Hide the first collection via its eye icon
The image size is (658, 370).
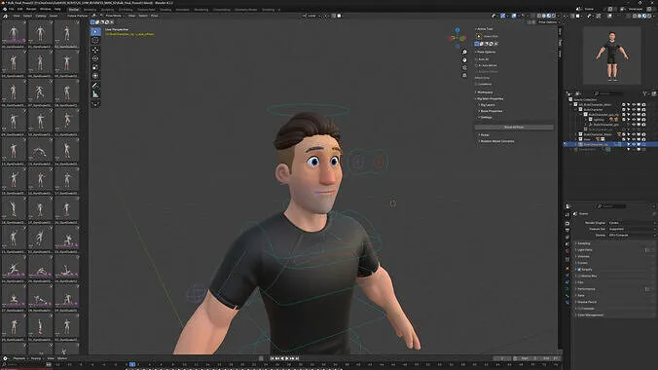point(634,104)
